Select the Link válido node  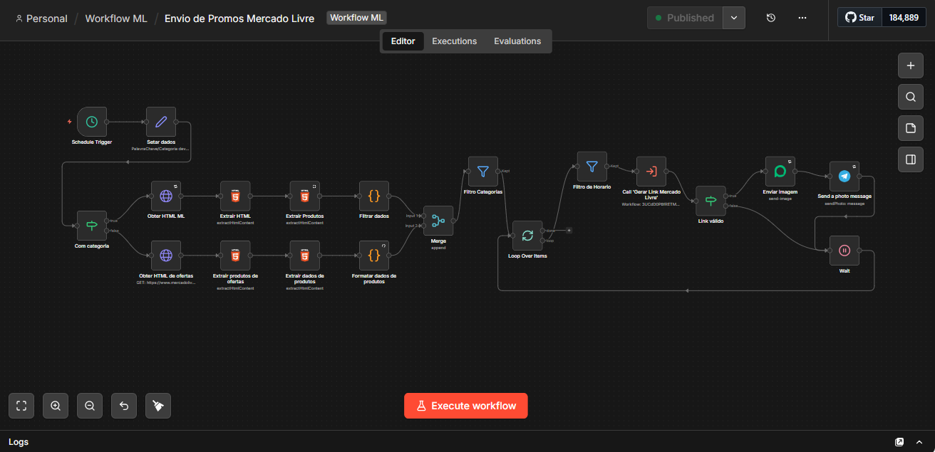point(711,201)
